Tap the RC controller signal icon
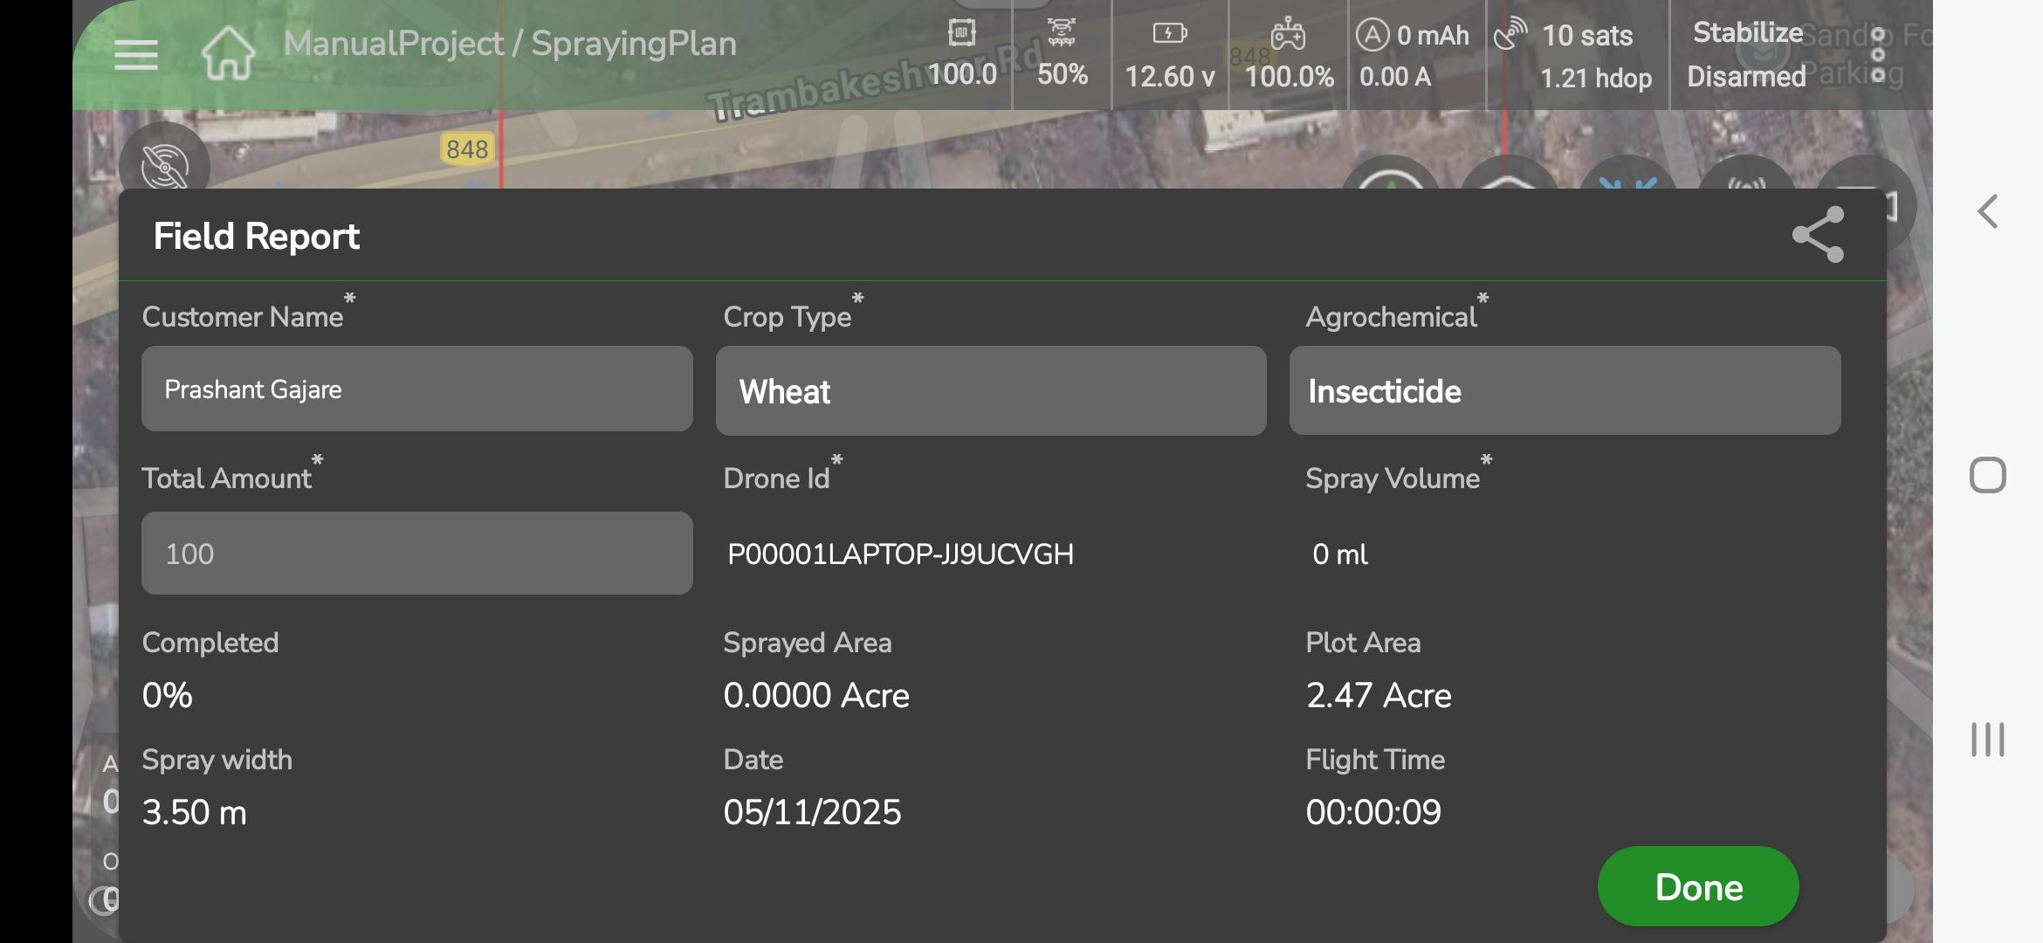2043x943 pixels. 1288,35
